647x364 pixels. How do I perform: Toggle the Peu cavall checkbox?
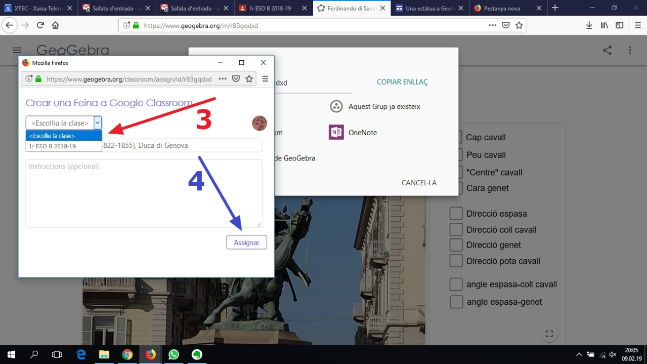(457, 154)
